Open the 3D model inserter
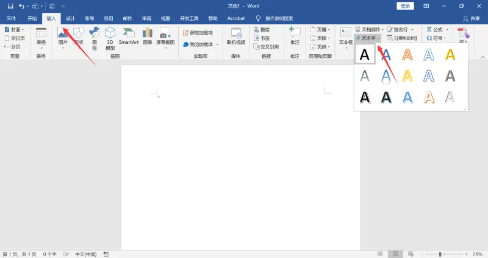 tap(110, 39)
